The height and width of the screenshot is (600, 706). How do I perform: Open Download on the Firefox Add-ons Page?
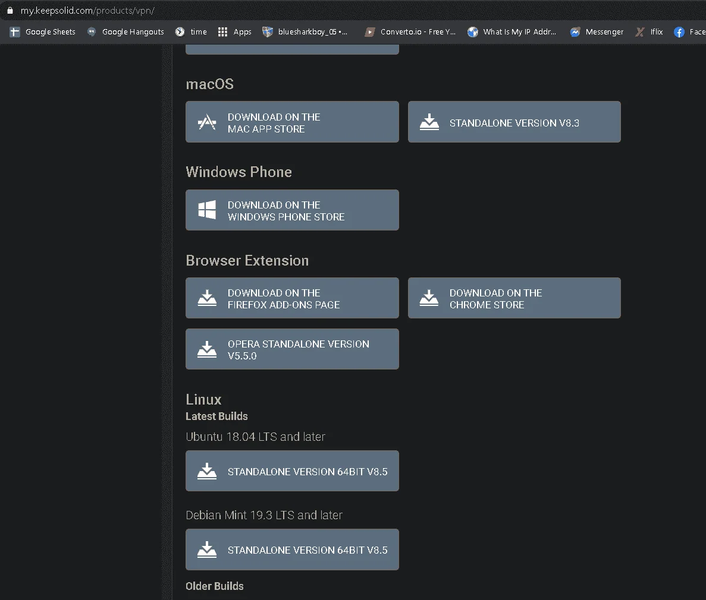pyautogui.click(x=292, y=298)
